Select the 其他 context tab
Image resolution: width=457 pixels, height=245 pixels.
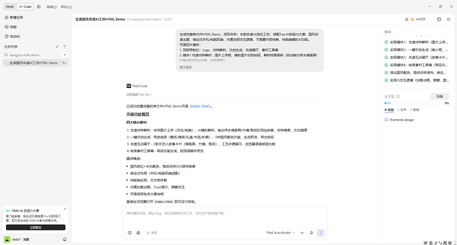point(415,110)
